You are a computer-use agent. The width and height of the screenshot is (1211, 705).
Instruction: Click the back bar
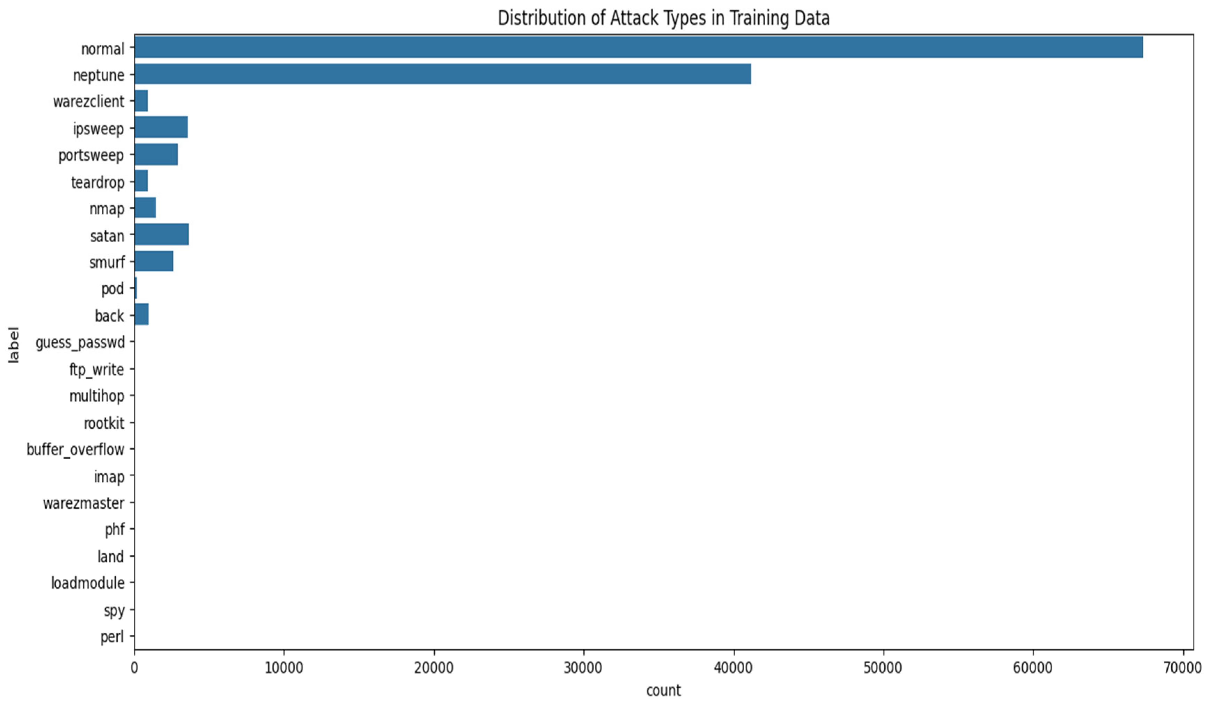click(142, 315)
